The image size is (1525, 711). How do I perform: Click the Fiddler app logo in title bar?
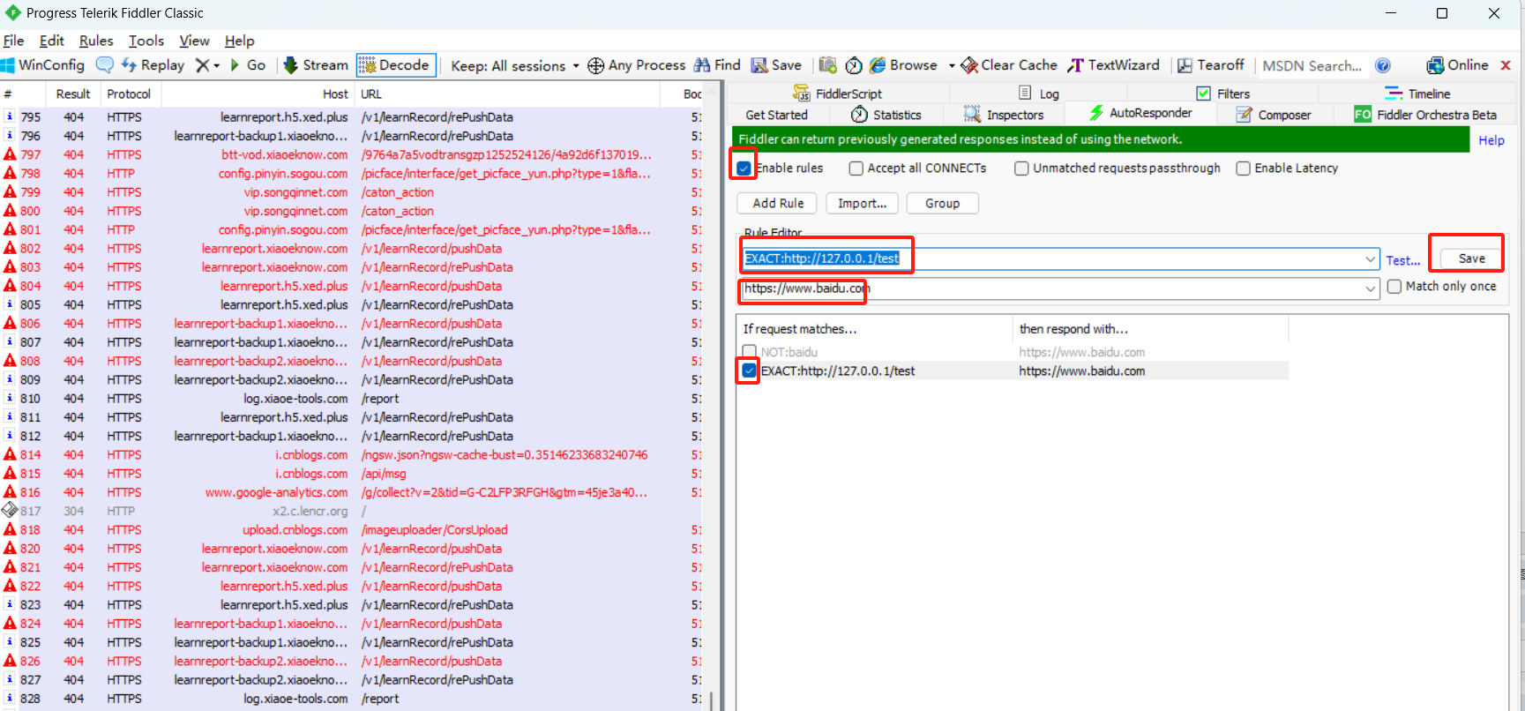[12, 13]
